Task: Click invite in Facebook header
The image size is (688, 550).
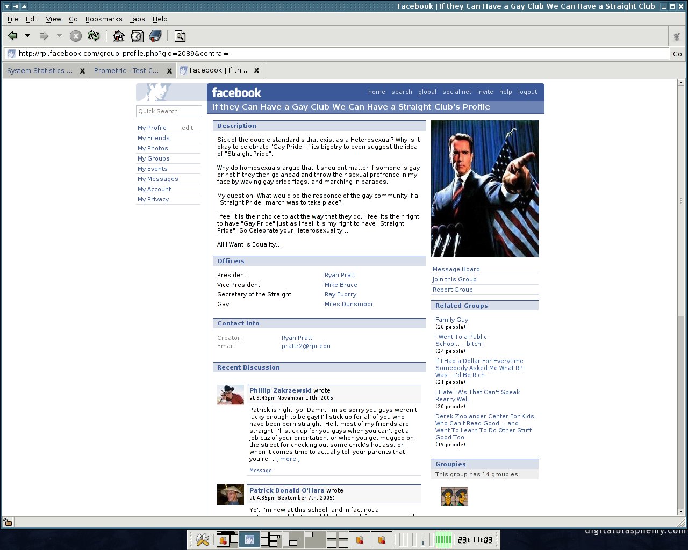Action: point(485,92)
